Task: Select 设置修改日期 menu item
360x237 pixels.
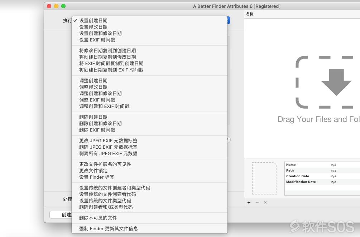Action: [149, 27]
